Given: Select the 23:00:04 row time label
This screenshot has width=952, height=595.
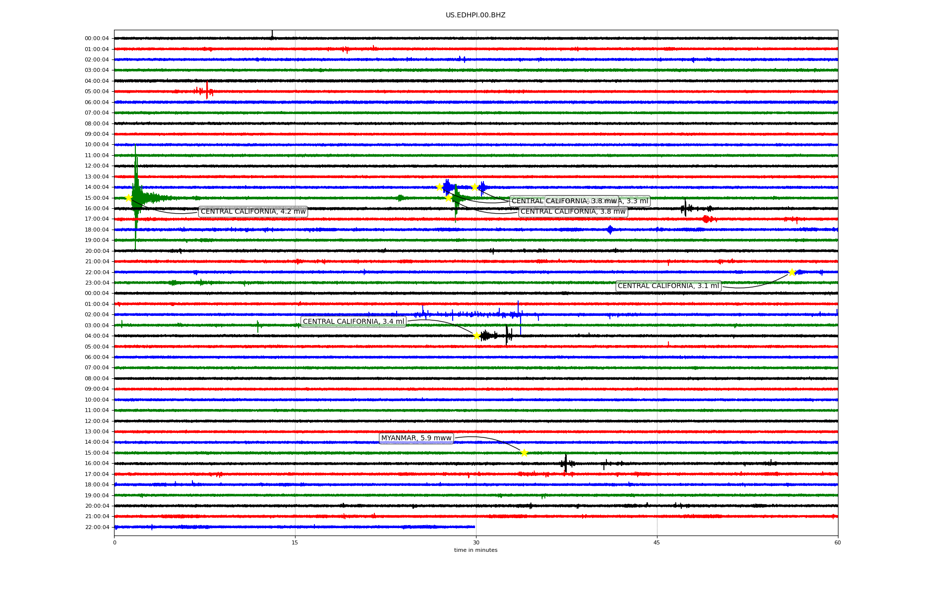Looking at the screenshot, I should coord(97,283).
